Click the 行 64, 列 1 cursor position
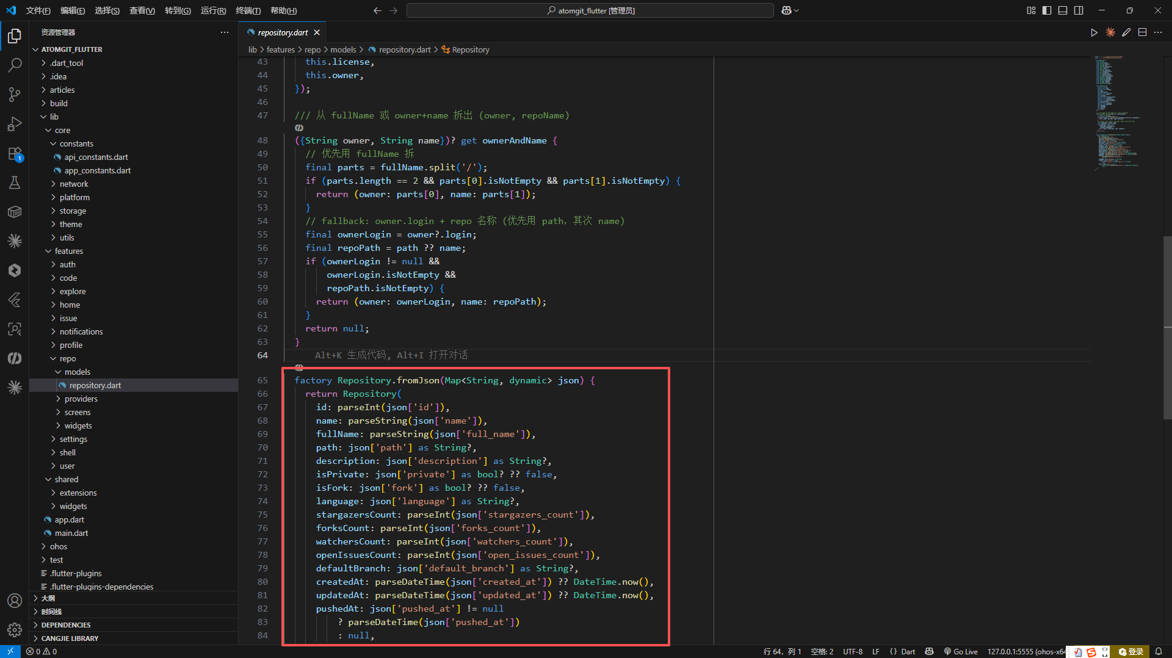Screen dimensions: 1172x658 [x=782, y=651]
